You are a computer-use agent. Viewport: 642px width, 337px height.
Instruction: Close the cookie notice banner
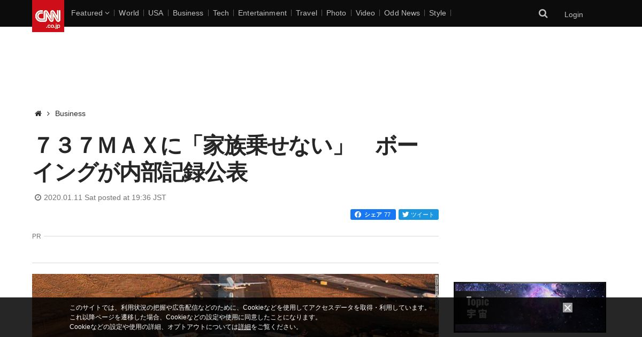[568, 308]
